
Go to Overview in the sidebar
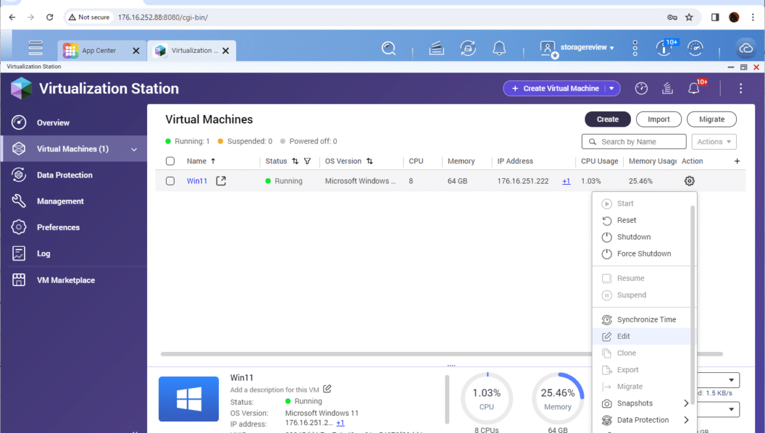[74, 123]
